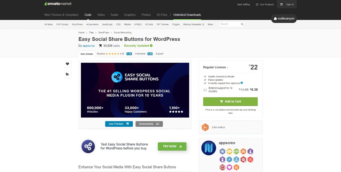Open the Our Products menu
This screenshot has width=341, height=172.
(265, 4)
